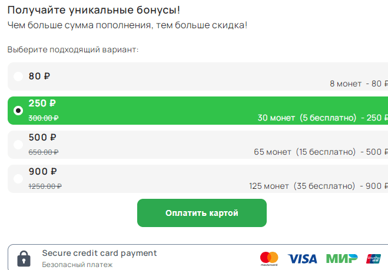Click the Mastercard logo
The height and width of the screenshot is (270, 388).
point(269,258)
